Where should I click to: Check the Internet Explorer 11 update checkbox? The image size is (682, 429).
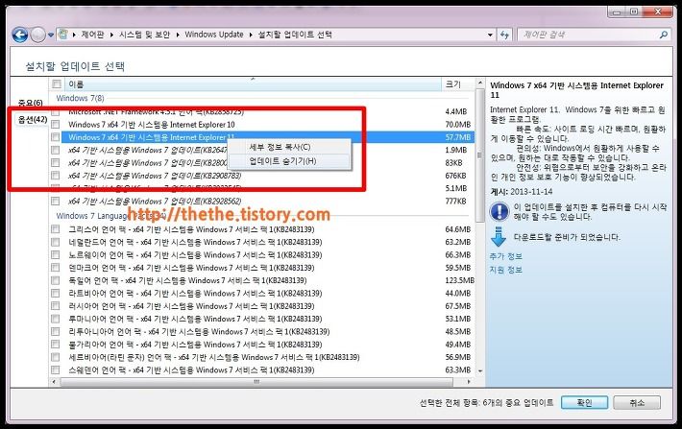(x=56, y=137)
